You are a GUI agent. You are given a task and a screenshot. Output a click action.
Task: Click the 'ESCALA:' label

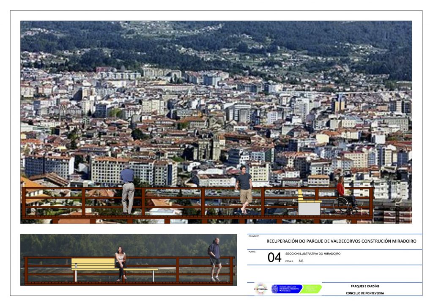(x=289, y=261)
